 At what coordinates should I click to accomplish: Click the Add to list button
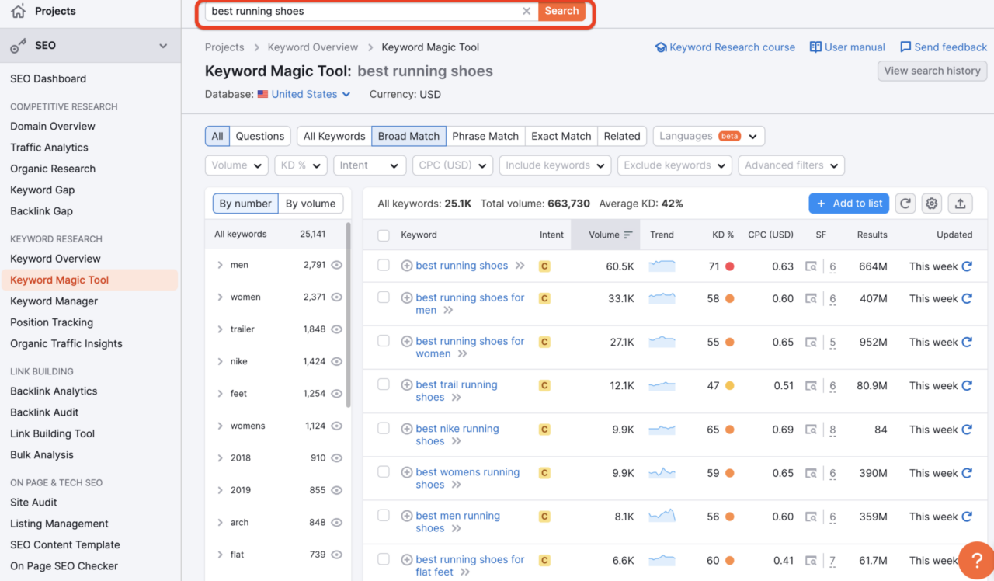(x=849, y=204)
